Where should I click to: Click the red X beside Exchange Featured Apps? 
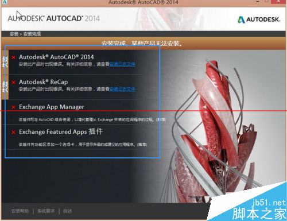click(x=13, y=132)
